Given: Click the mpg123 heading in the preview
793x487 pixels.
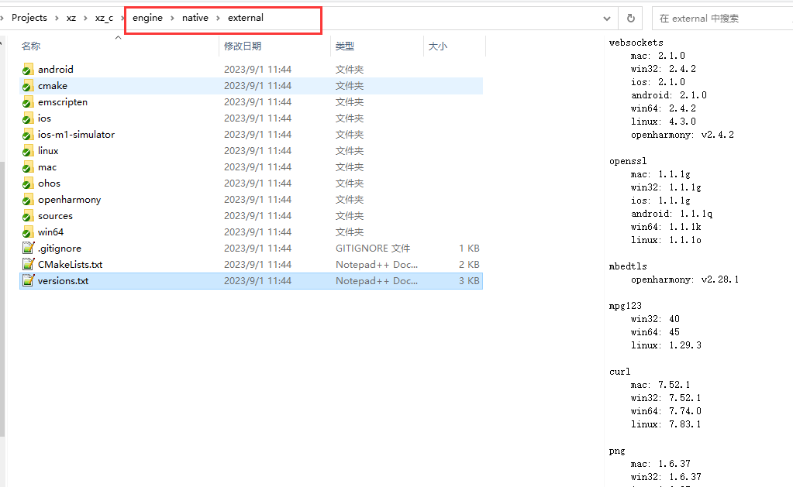Looking at the screenshot, I should click(x=626, y=306).
